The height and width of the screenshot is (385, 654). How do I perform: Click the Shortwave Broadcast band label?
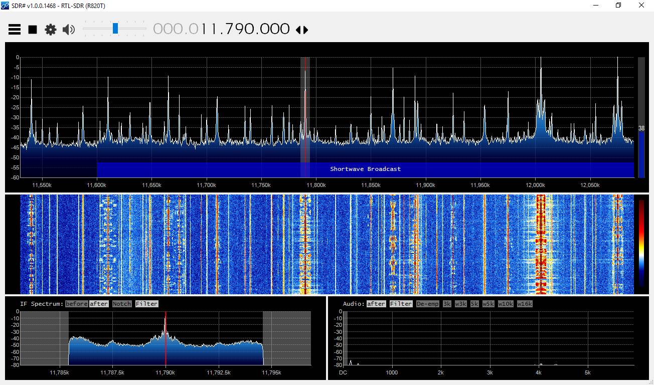coord(365,169)
